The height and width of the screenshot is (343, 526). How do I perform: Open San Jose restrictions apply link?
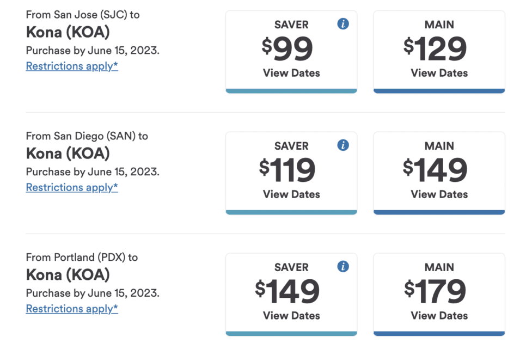(x=72, y=66)
